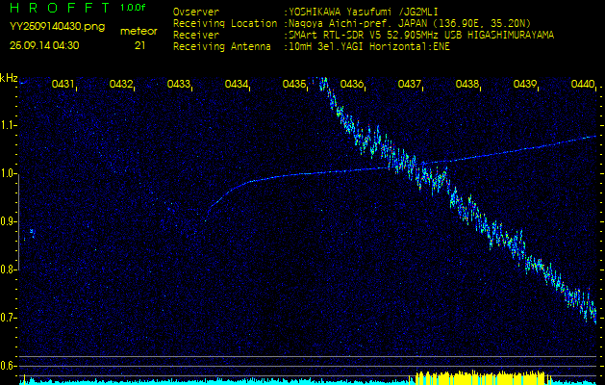Select the 0437 time marker

410,85
